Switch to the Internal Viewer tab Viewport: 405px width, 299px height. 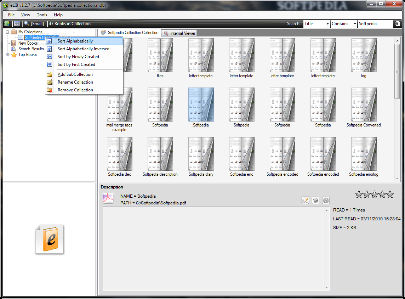coord(179,33)
